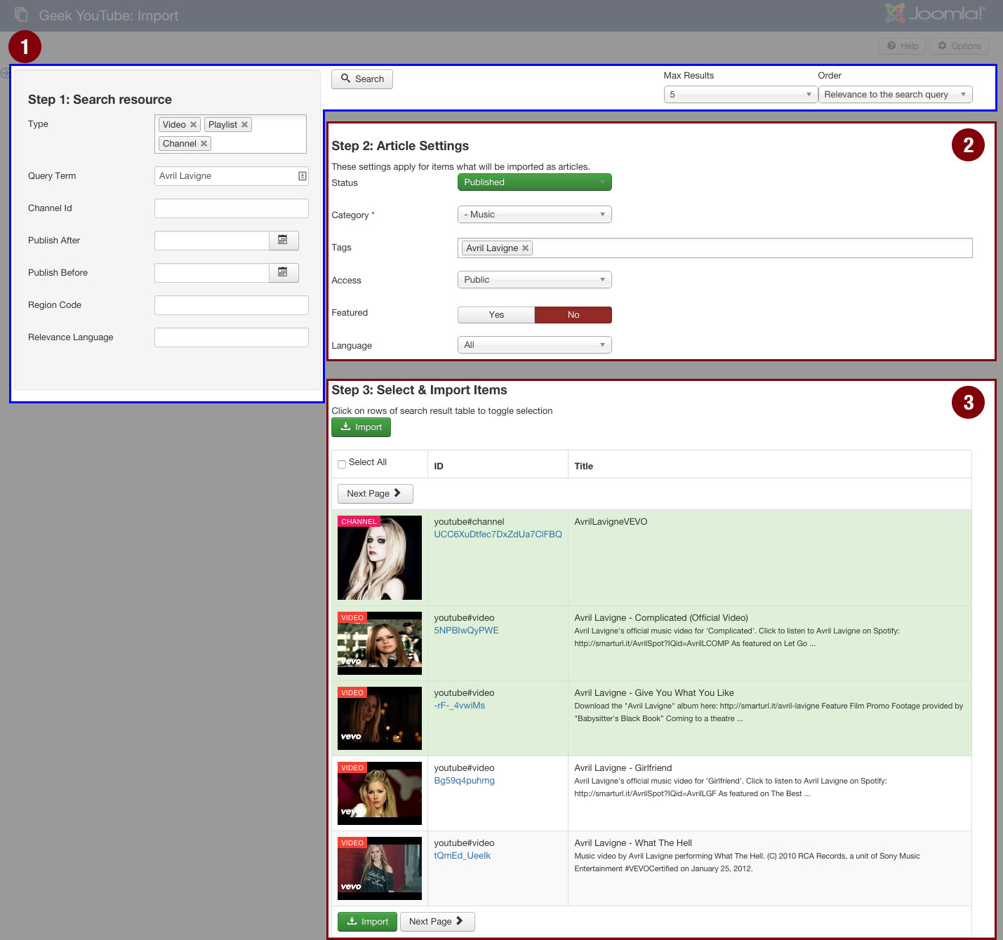The image size is (1003, 940).
Task: Click the Joomla logo
Action: [x=935, y=13]
